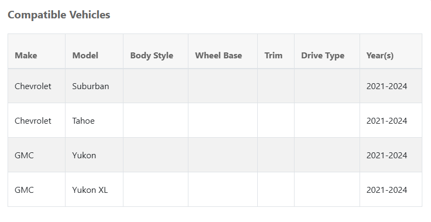
Task: Click the Compatible Vehicles heading
Action: click(59, 15)
